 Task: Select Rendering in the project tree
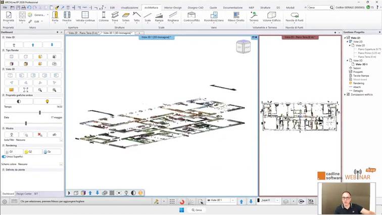(x=358, y=83)
